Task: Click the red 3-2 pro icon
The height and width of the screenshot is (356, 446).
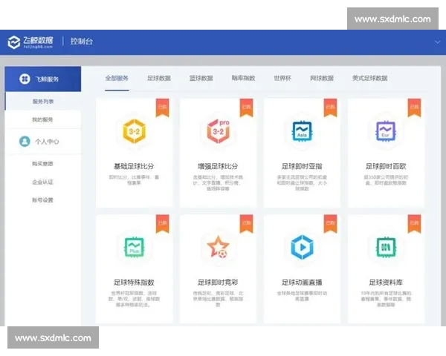Action: click(x=218, y=131)
